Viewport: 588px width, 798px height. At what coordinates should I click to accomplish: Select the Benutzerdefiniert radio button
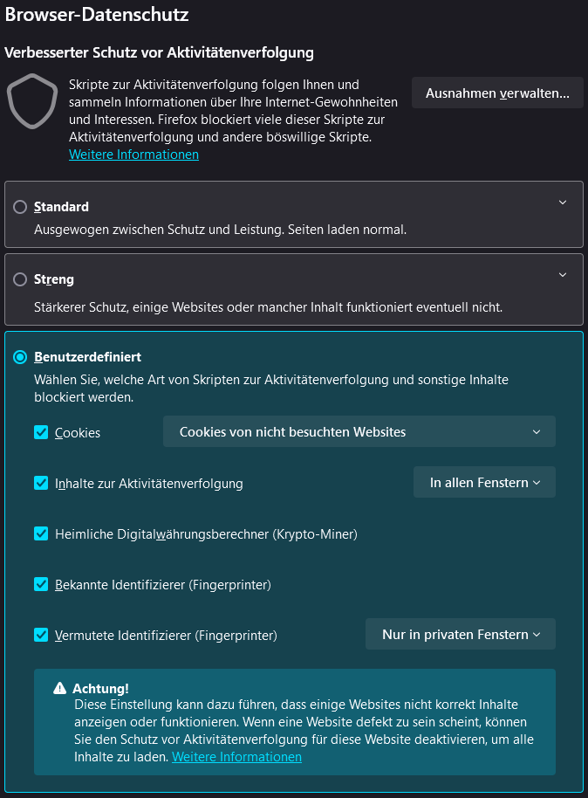pos(19,356)
